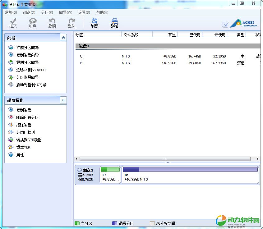263x229 pixels.
Task: Open the 设置(S) menu
Action: tap(84, 12)
